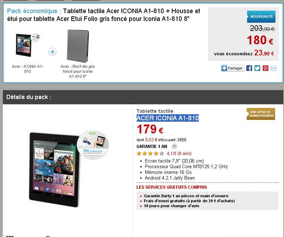Click the Partager share button
Screen dimensions: 284x237
coord(233,68)
